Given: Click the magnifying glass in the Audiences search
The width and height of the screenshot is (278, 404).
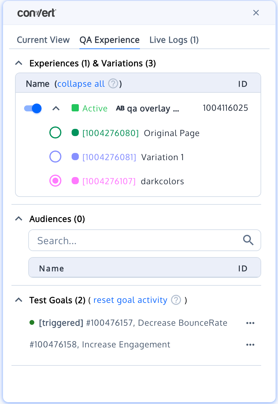Looking at the screenshot, I should pos(248,240).
